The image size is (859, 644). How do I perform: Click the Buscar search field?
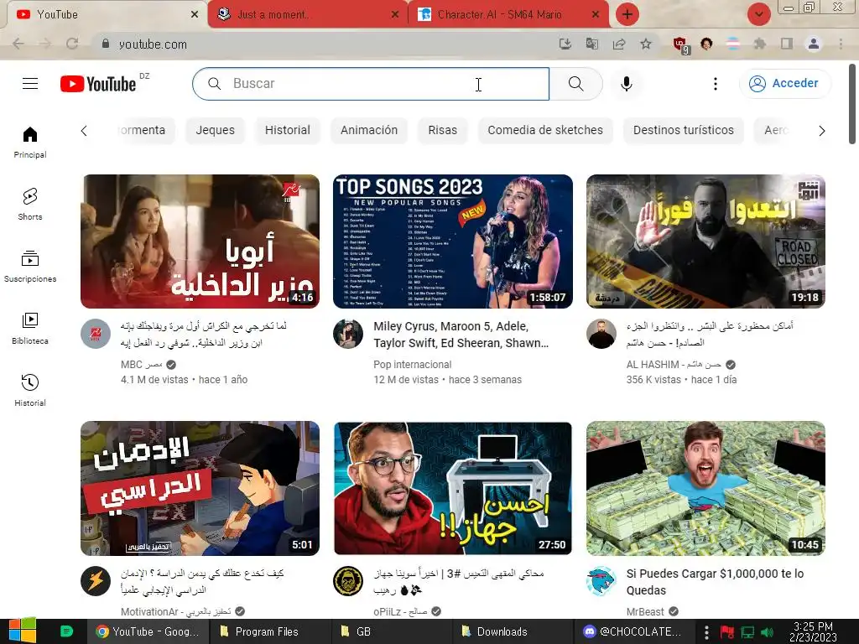371,84
